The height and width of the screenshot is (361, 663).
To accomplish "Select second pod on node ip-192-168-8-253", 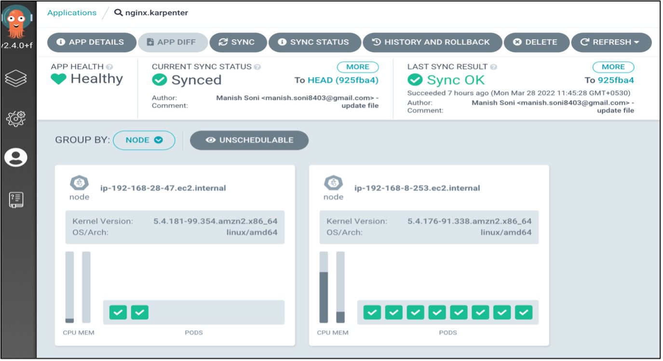I will tap(393, 312).
